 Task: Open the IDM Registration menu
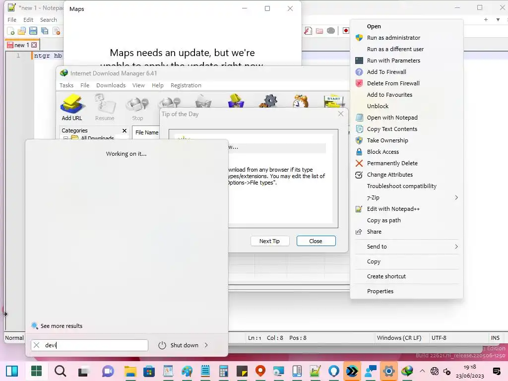point(186,85)
